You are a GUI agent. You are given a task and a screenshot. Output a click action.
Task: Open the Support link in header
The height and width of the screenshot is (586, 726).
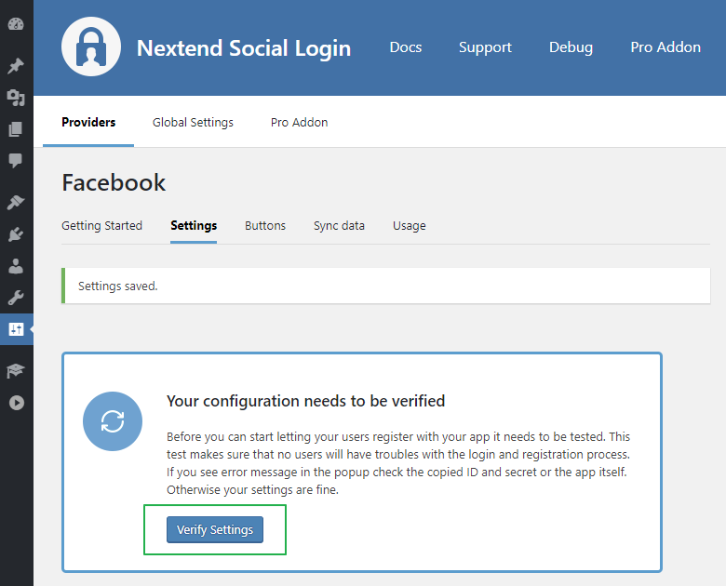coord(485,47)
